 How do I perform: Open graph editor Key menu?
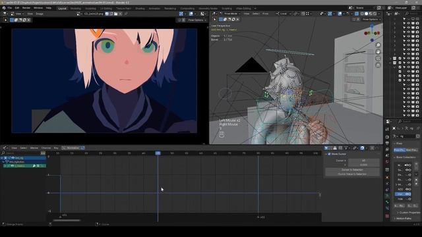click(x=56, y=147)
